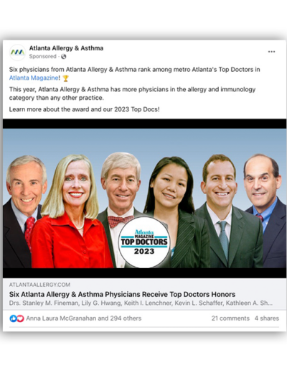Click the ATLANTAALLERGY.COM domain text

pyautogui.click(x=39, y=285)
